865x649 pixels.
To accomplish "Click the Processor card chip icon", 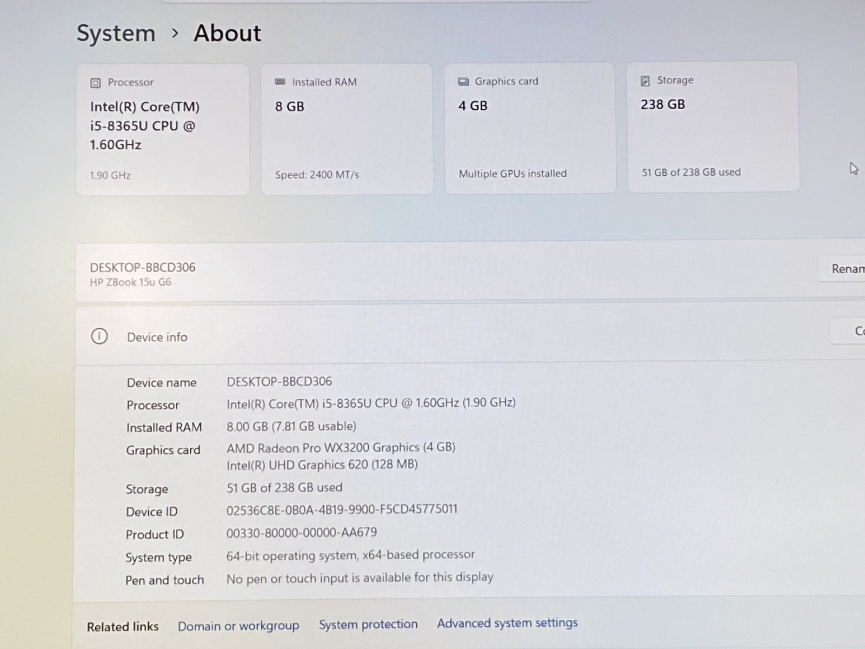I will pos(96,83).
